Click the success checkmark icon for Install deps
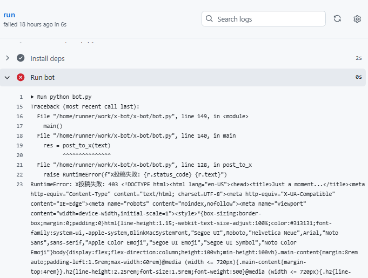368x278 pixels. (x=21, y=58)
